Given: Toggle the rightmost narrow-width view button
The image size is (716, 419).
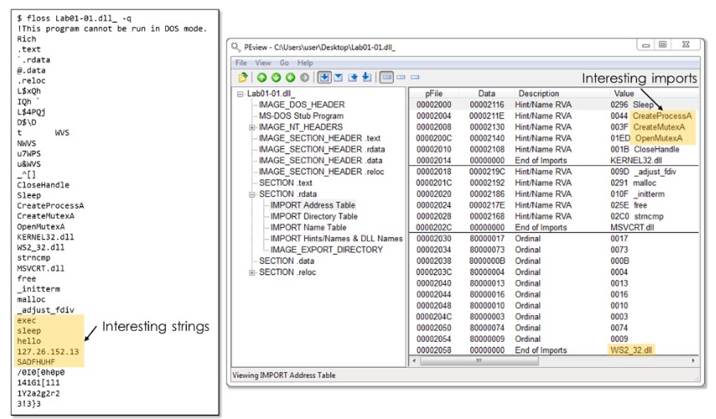Looking at the screenshot, I should (413, 77).
